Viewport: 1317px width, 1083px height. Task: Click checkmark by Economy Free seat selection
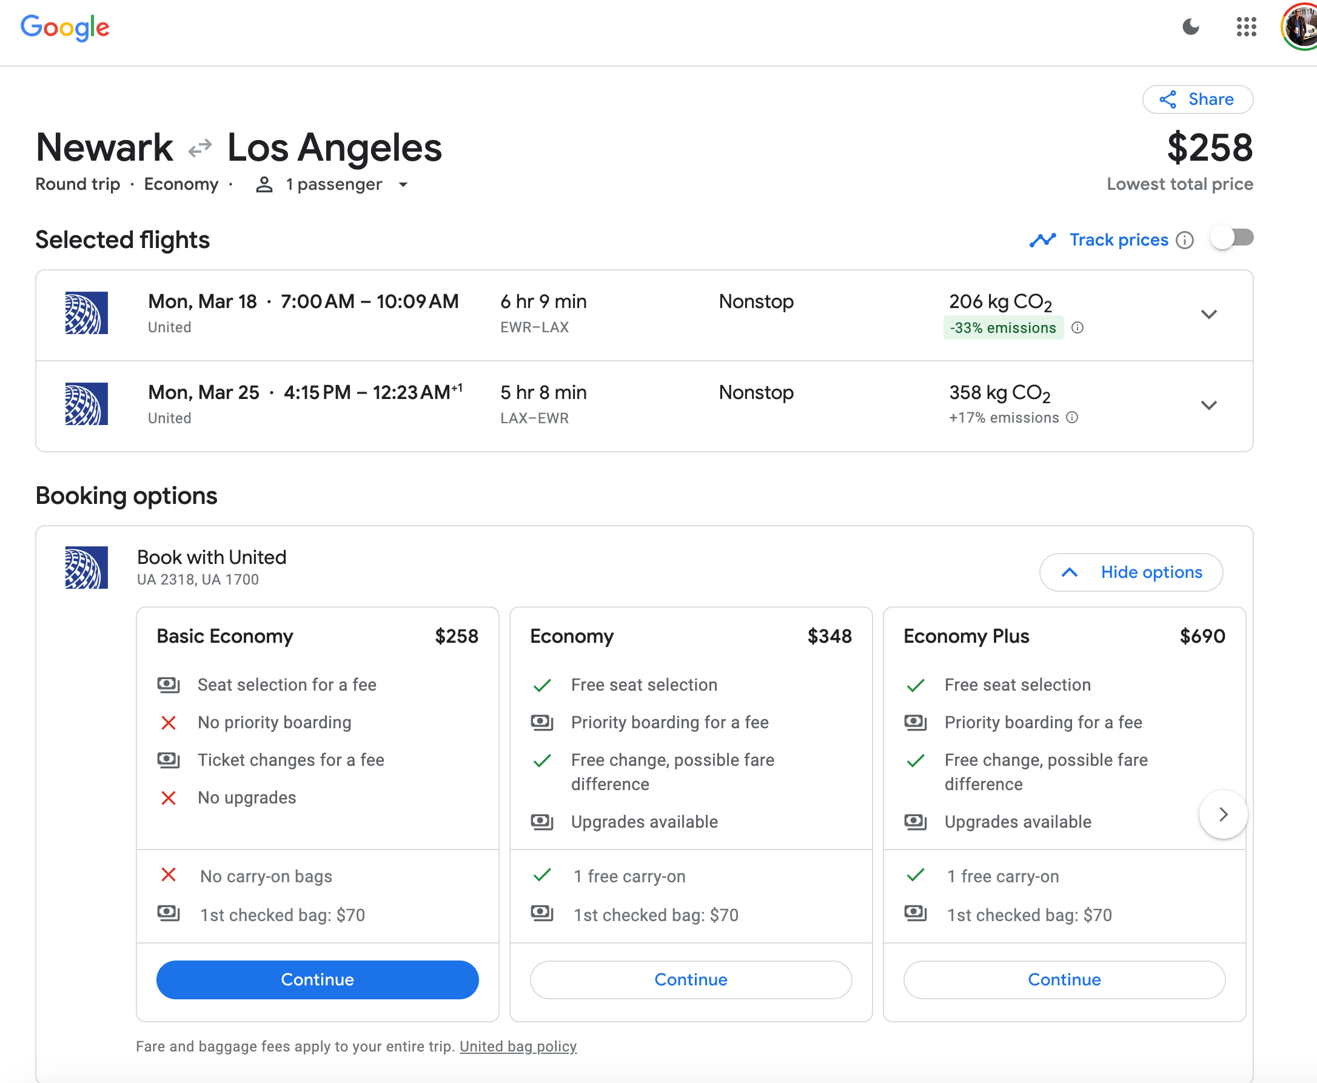542,686
